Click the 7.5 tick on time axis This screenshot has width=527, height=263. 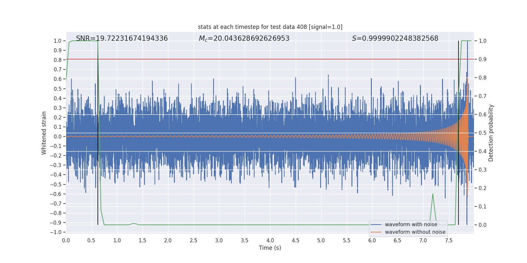(x=449, y=240)
